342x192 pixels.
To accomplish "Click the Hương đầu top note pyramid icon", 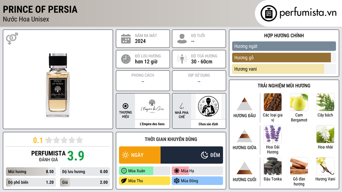I will pyautogui.click(x=244, y=104).
